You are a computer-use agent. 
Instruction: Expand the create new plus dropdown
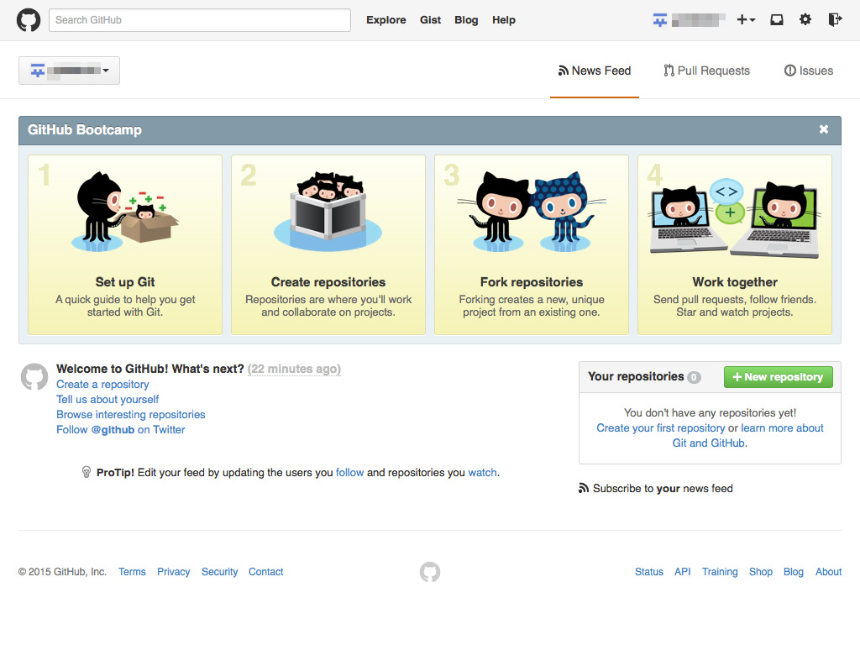tap(746, 20)
